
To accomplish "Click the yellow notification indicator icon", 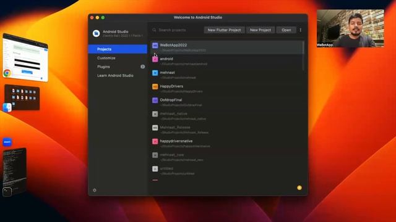I will click(299, 187).
